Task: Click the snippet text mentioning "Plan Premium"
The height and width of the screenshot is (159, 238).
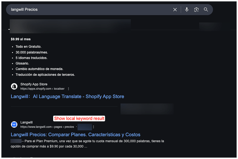Action: coord(87,144)
